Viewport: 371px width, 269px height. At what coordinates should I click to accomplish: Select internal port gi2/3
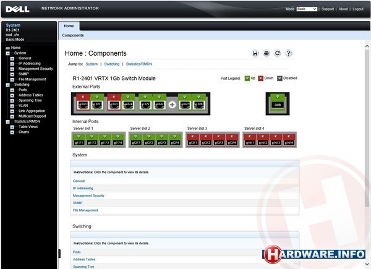point(162,140)
